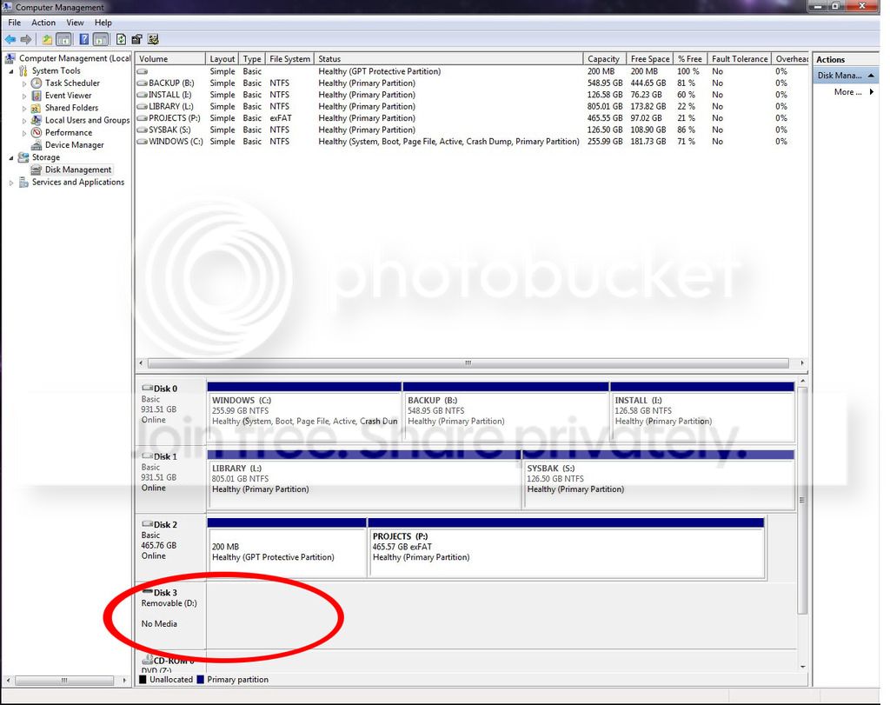
Task: Open the Action menu
Action: (x=43, y=23)
